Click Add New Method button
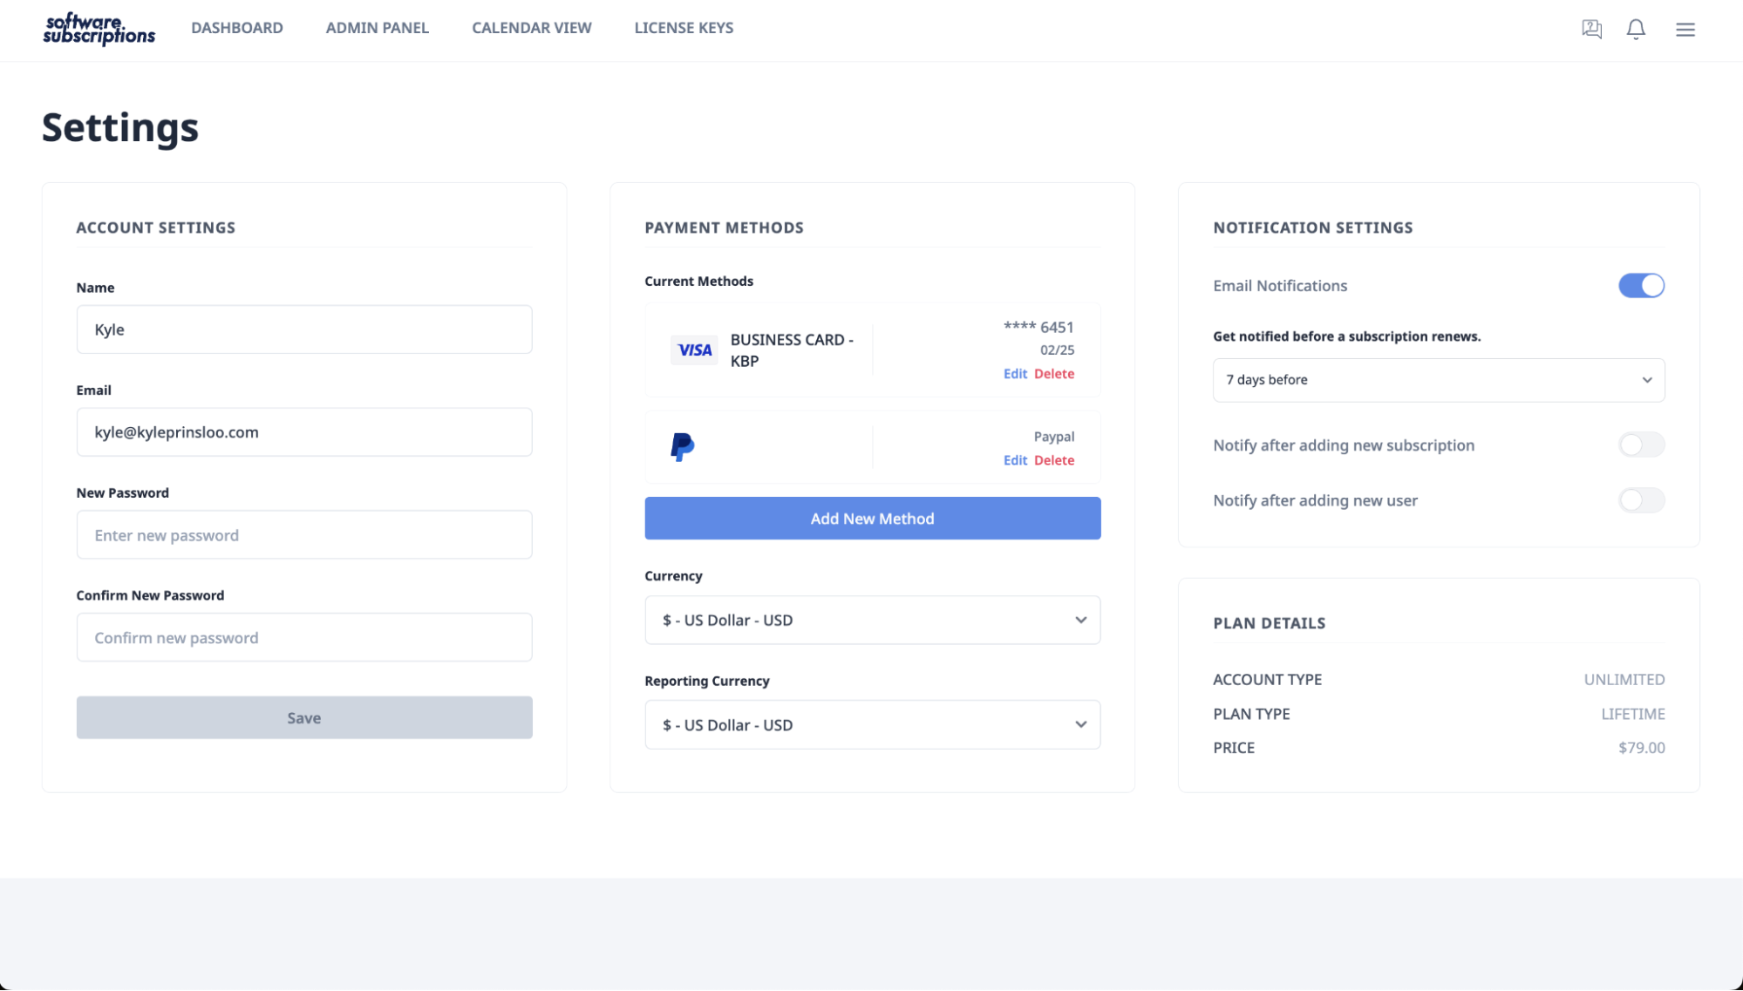Image resolution: width=1743 pixels, height=991 pixels. [x=872, y=517]
